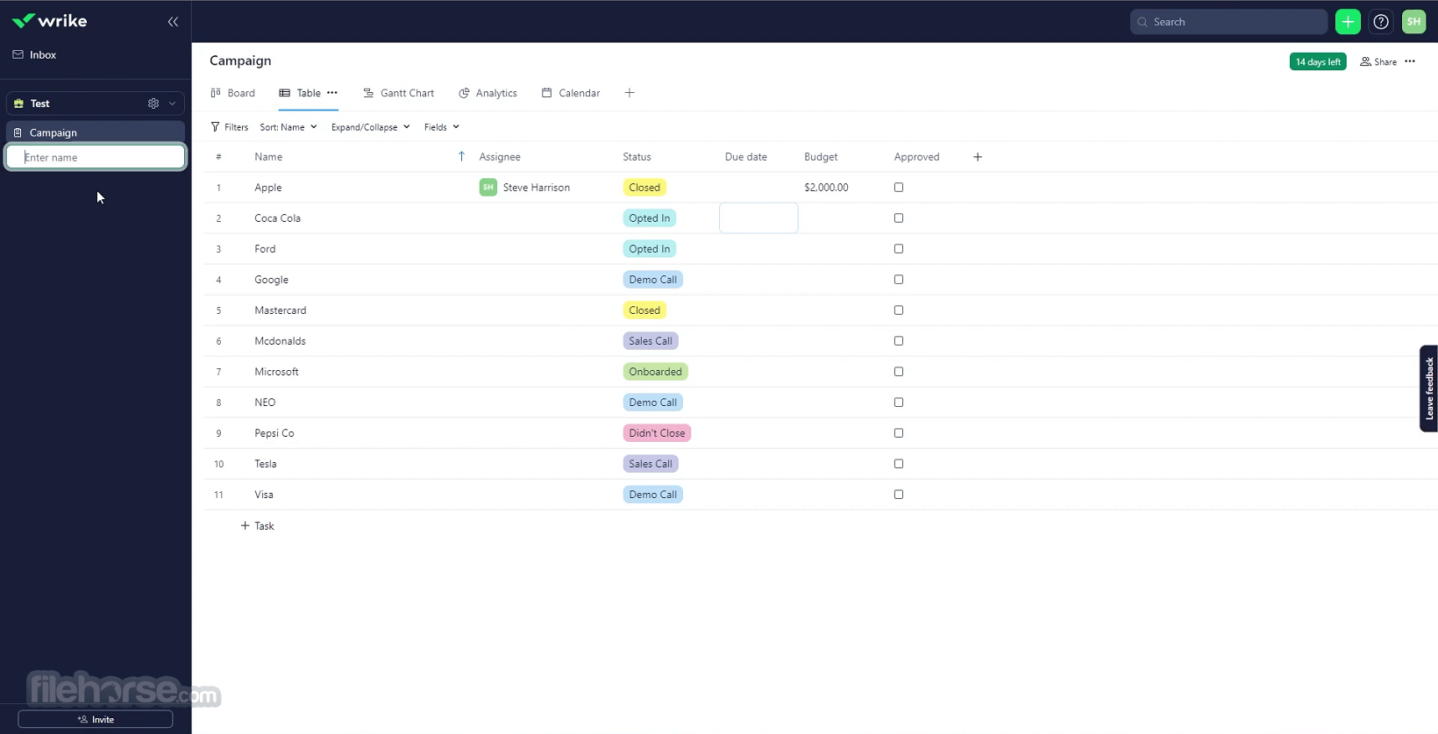
Task: Select the NEO task name
Action: [265, 403]
